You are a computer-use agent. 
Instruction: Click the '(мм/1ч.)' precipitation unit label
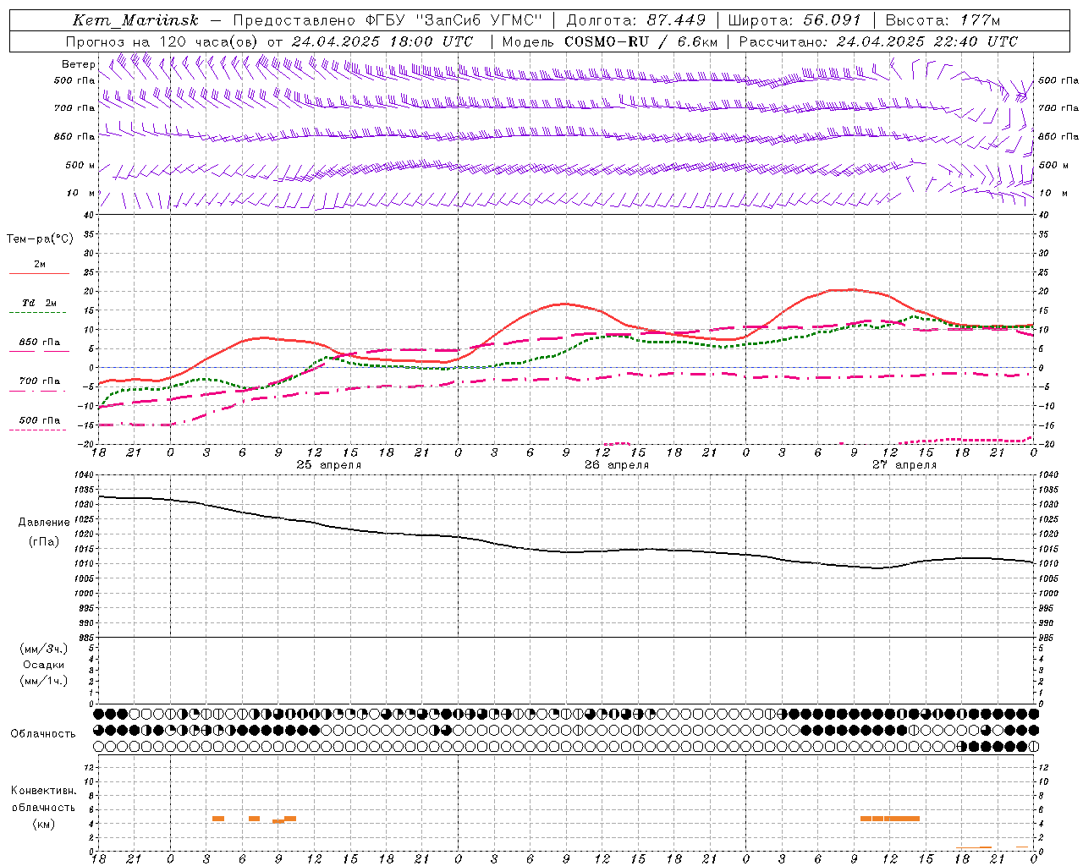(44, 681)
